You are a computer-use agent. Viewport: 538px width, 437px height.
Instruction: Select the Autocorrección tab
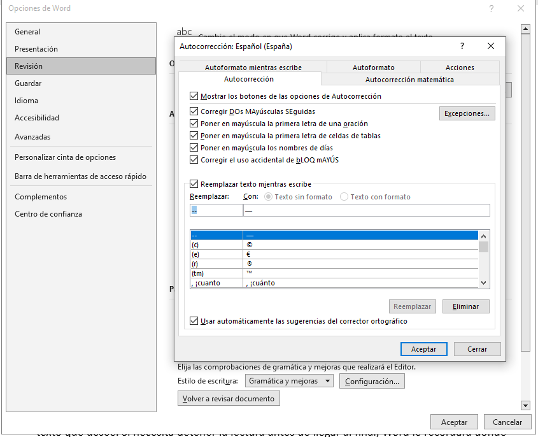(249, 79)
